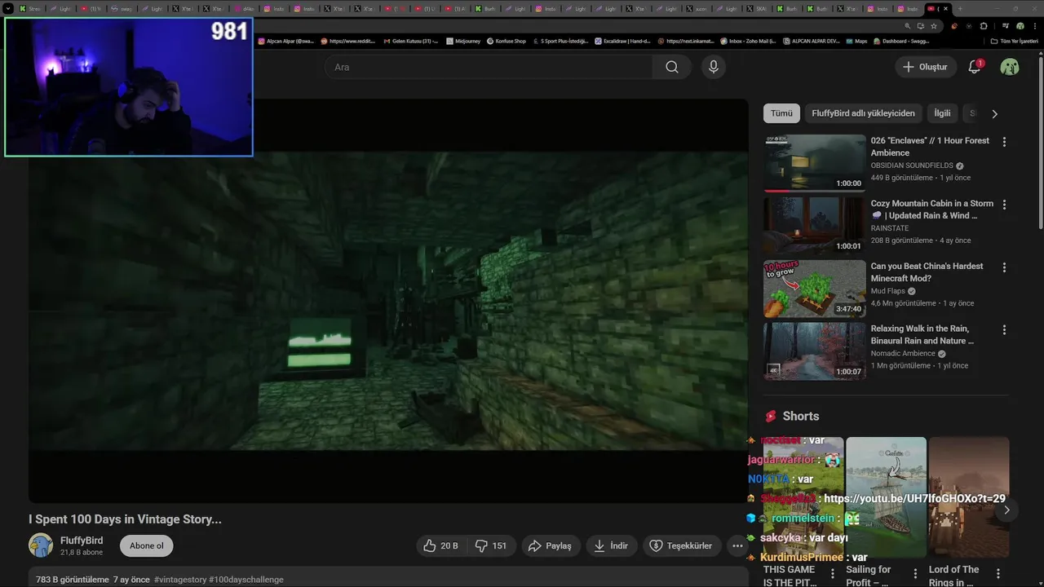
Task: Open Inbox - Zoho Mail bookmark
Action: 747,41
